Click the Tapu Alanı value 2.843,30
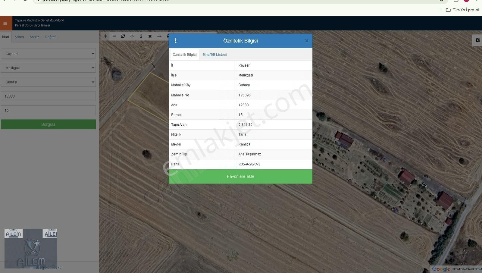The width and height of the screenshot is (482, 273). pos(245,125)
